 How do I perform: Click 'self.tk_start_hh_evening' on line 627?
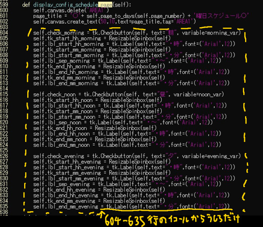coord(67,162)
